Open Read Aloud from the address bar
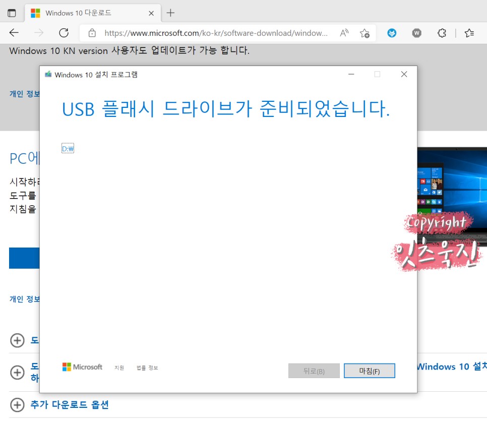This screenshot has width=487, height=426. pyautogui.click(x=344, y=33)
